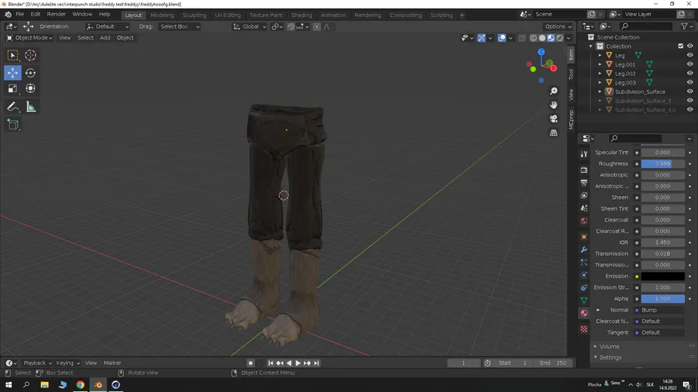Toggle camera view icon
698x392 pixels.
553,119
